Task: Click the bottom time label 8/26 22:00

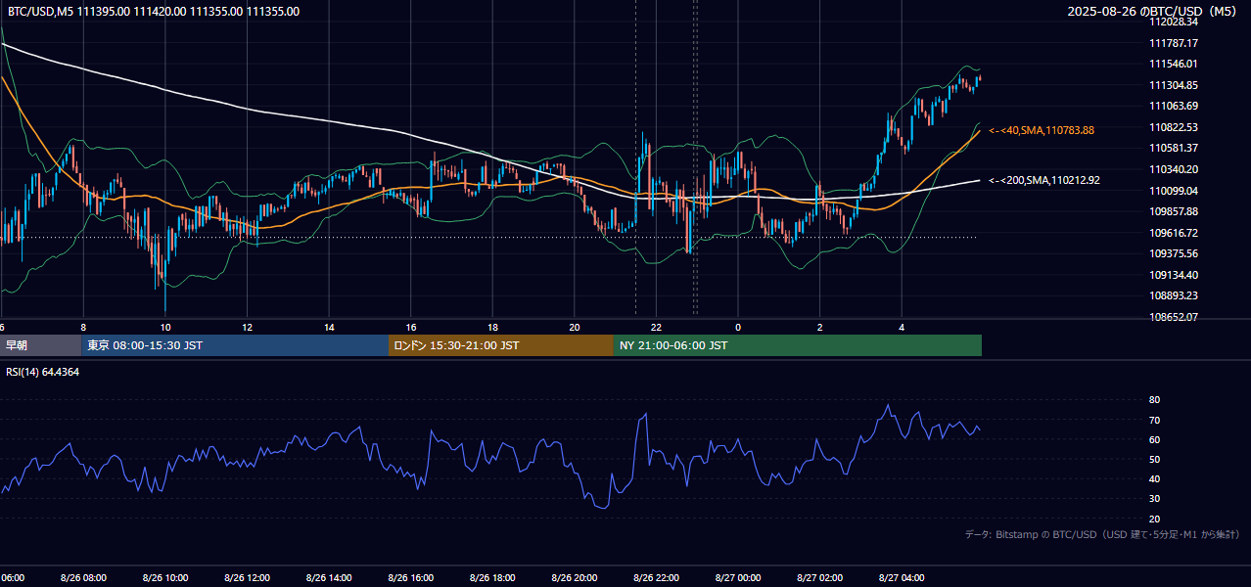Action: pyautogui.click(x=656, y=578)
